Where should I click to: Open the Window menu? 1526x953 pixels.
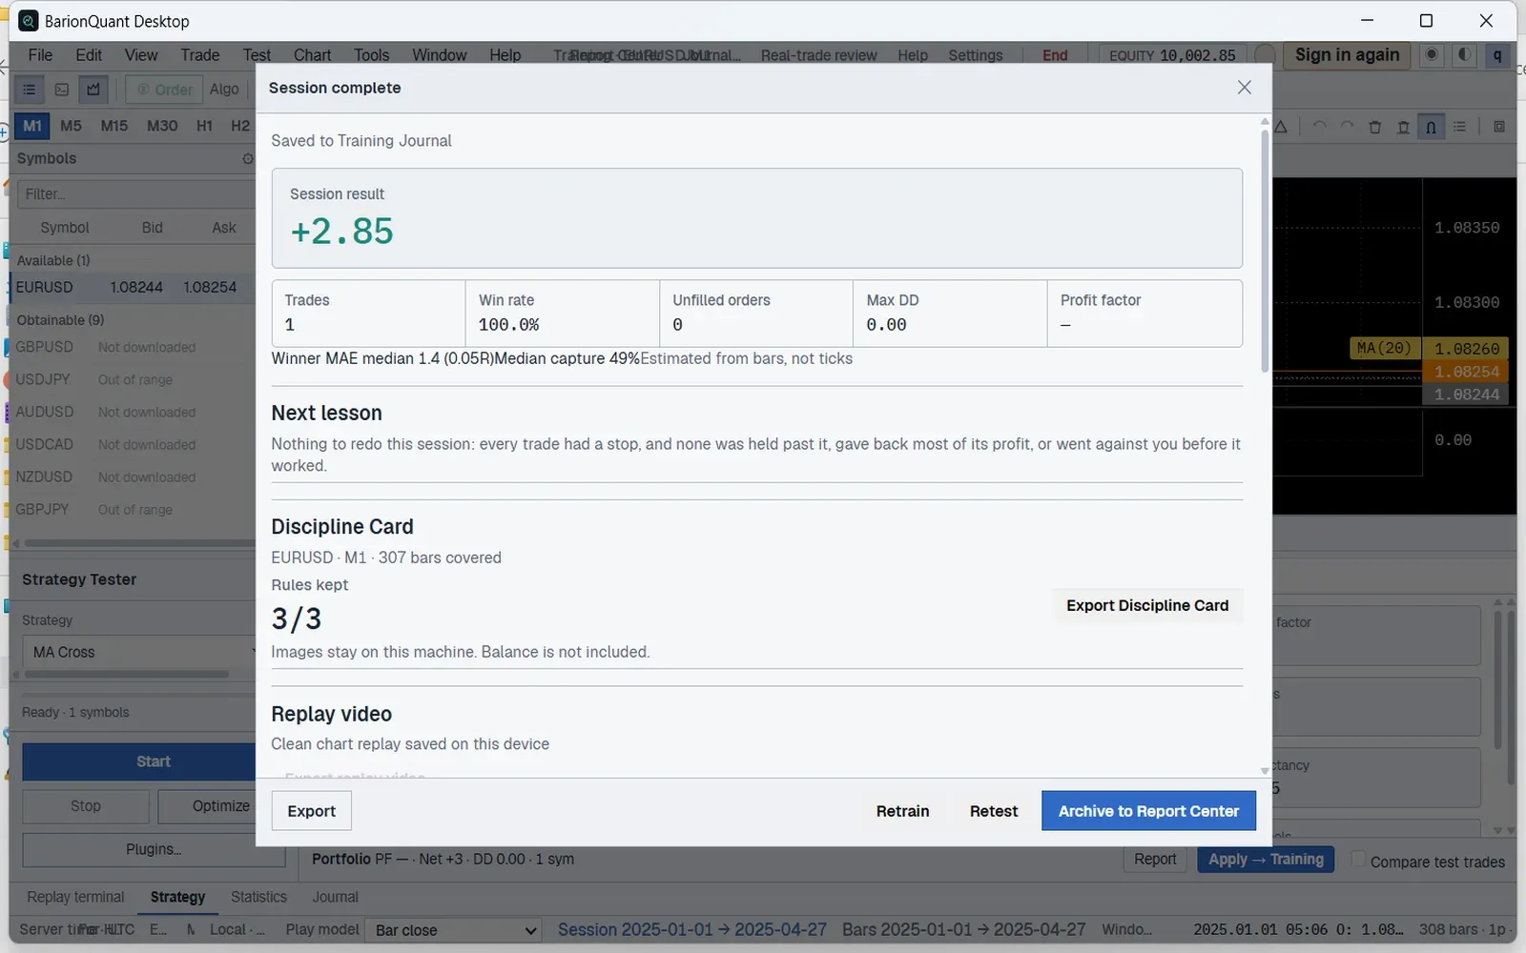440,55
